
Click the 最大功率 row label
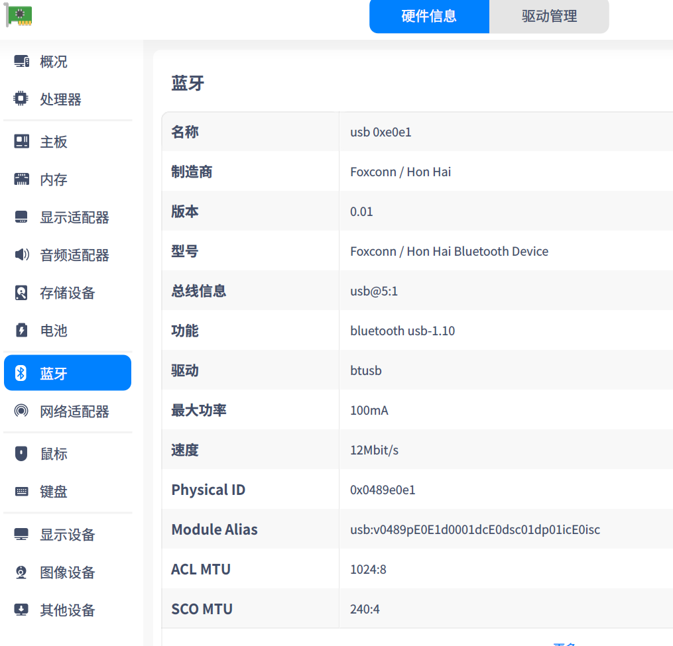[x=198, y=411]
